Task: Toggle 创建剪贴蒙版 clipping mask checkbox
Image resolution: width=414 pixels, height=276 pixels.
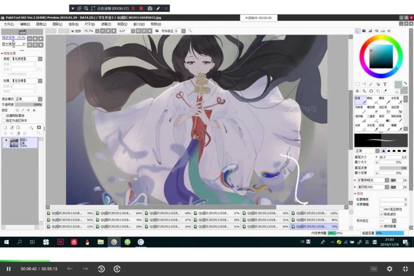Action: click(4, 116)
